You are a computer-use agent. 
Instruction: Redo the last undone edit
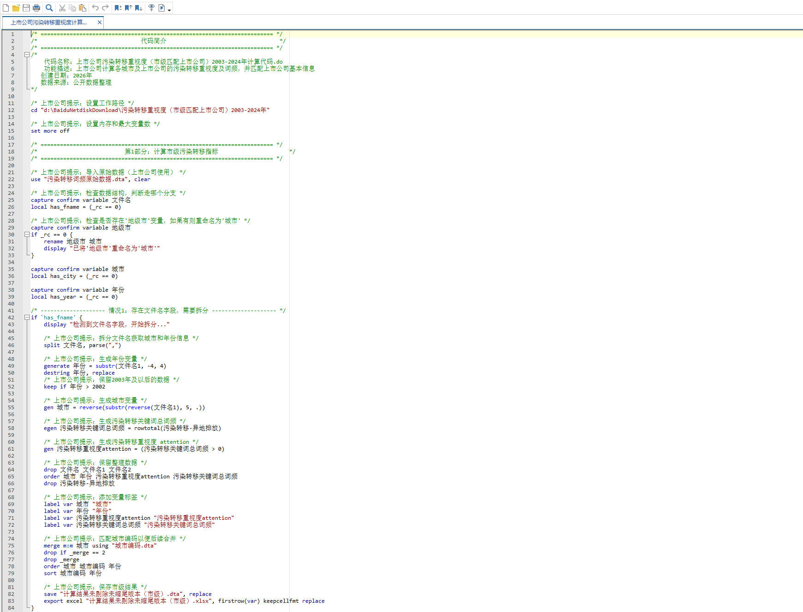click(x=105, y=8)
